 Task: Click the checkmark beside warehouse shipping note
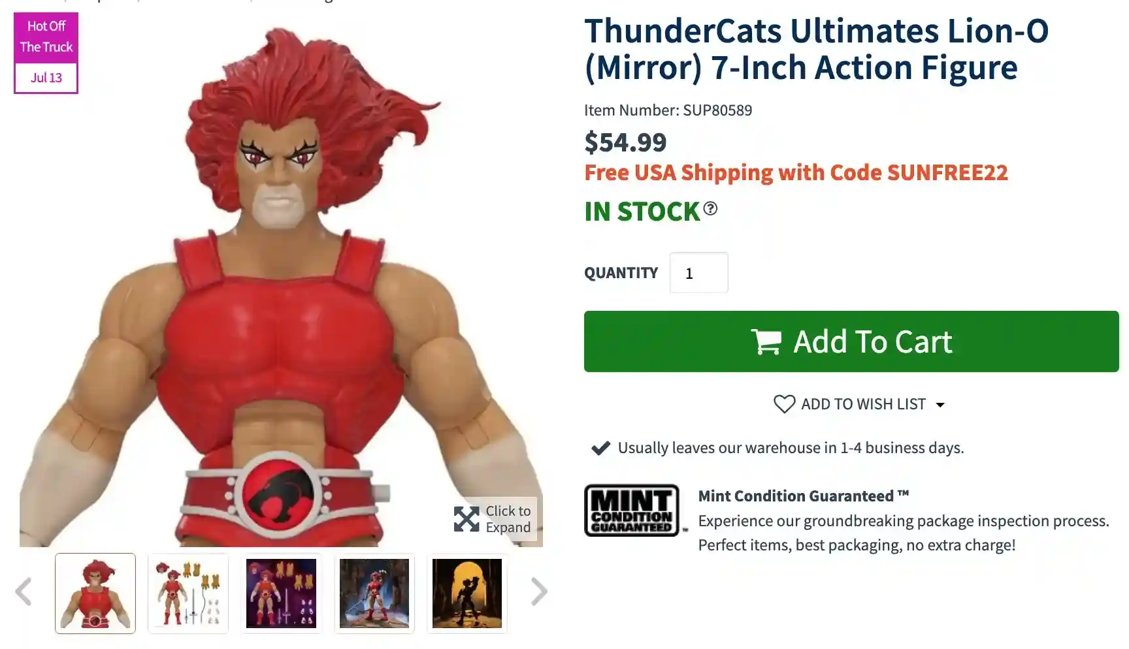pos(600,448)
